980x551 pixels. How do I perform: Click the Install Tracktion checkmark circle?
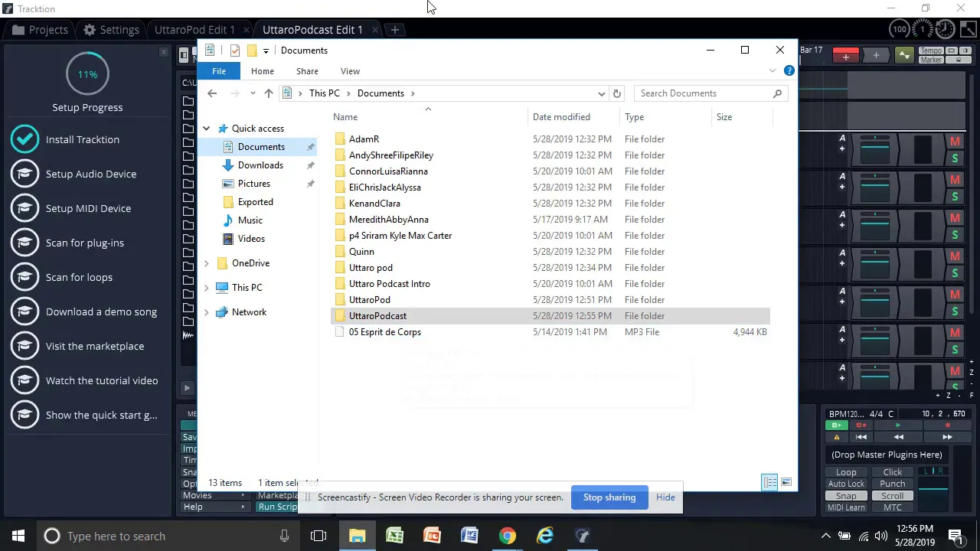pos(24,139)
